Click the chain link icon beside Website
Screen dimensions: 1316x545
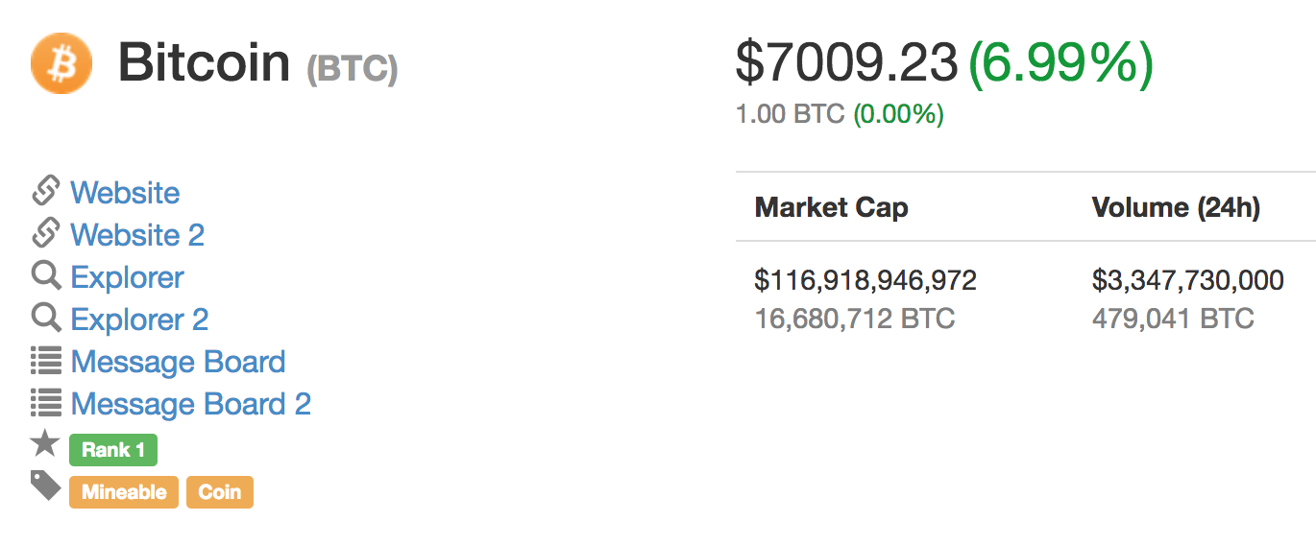(x=46, y=192)
